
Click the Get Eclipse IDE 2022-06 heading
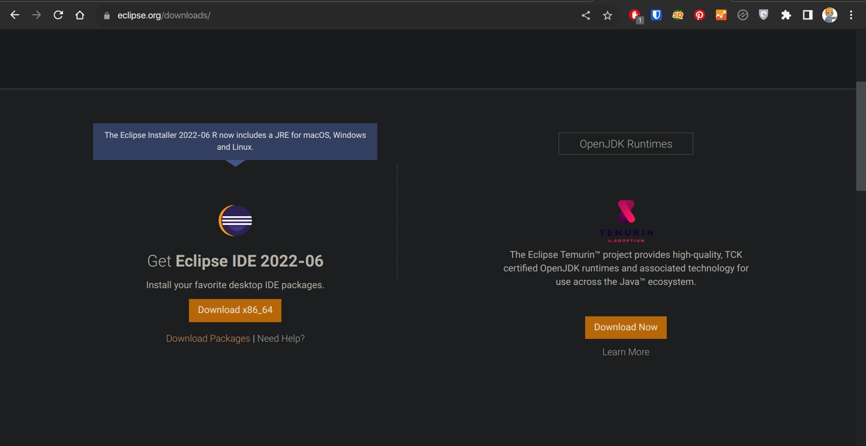(x=235, y=261)
